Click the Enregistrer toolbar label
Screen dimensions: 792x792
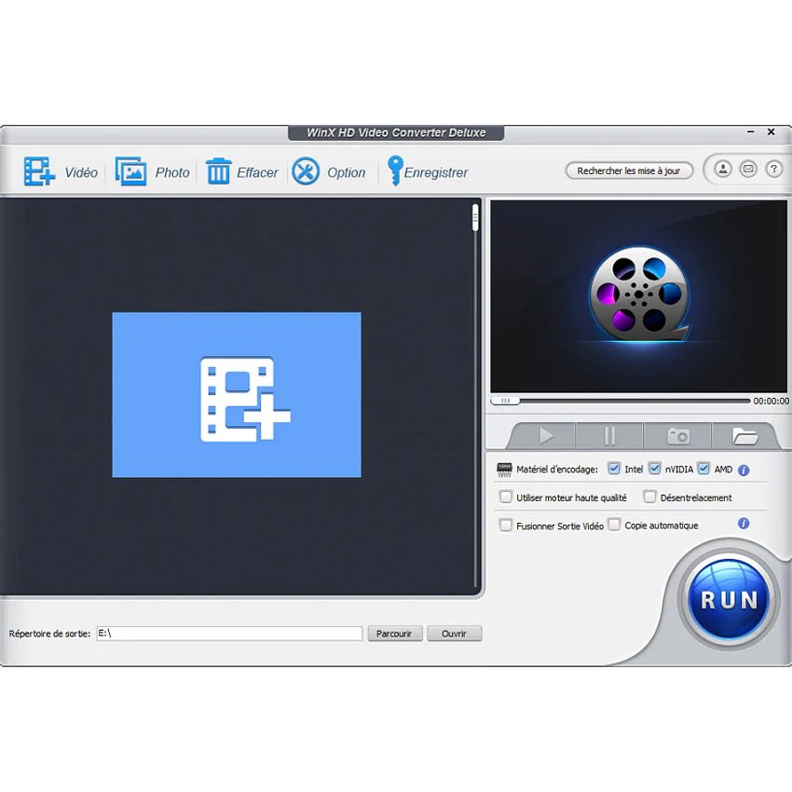pyautogui.click(x=436, y=172)
